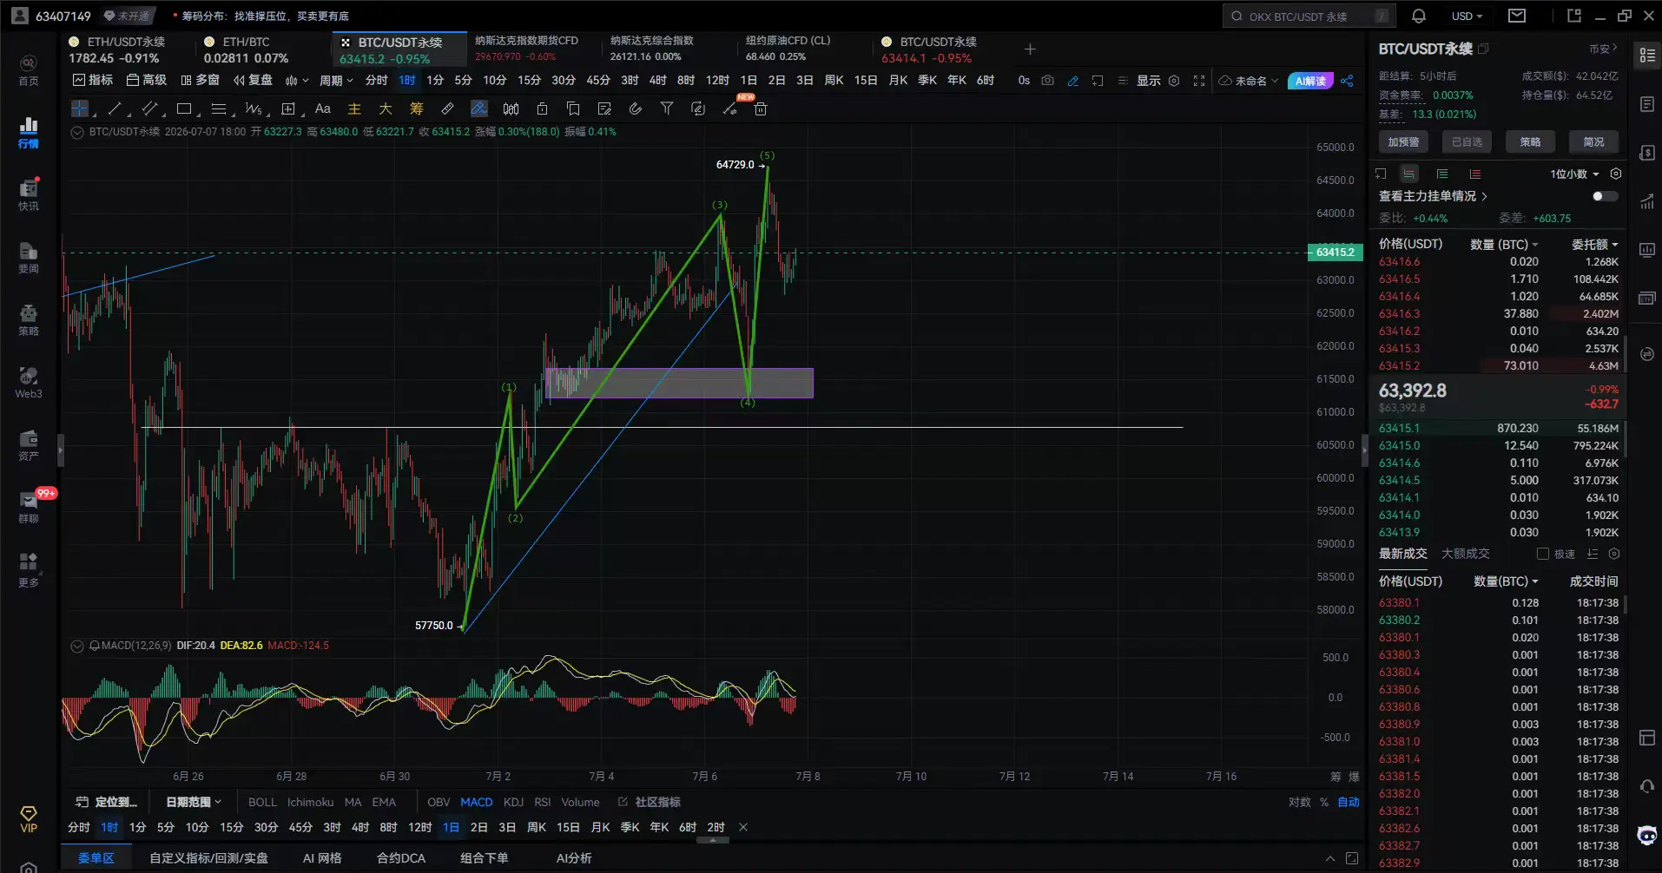Select the Elliott wave W5 tool
1662x873 pixels.
[x=253, y=108]
